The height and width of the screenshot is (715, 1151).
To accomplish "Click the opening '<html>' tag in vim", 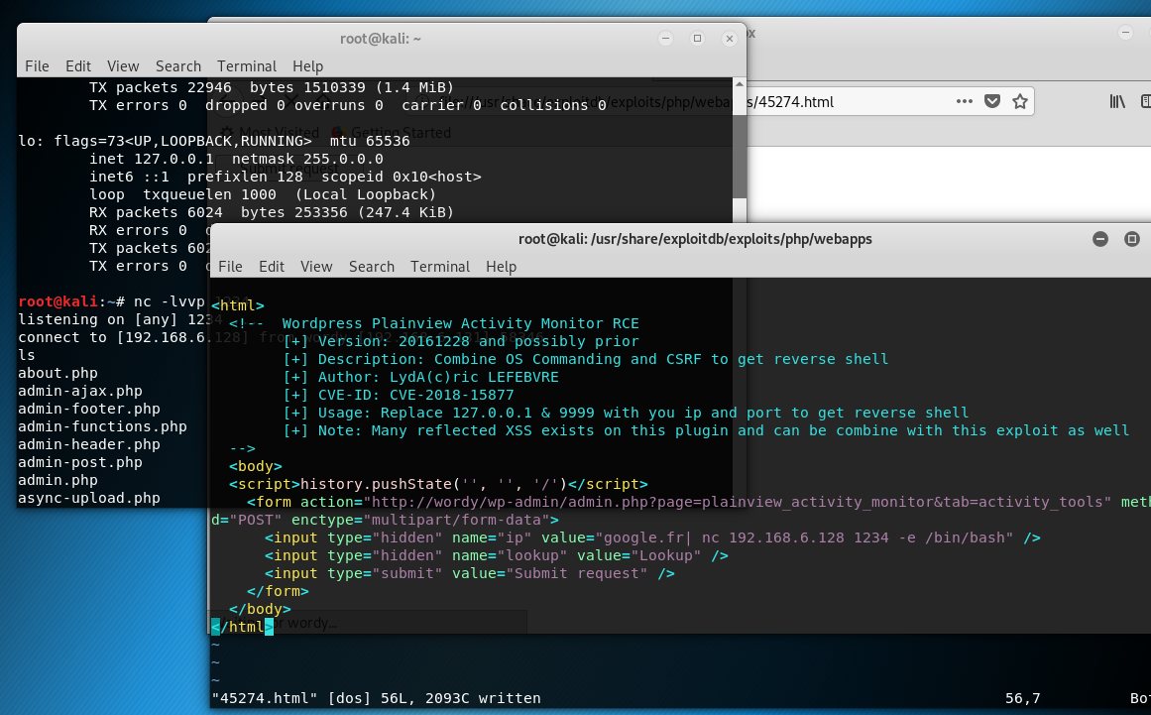I will [x=238, y=305].
